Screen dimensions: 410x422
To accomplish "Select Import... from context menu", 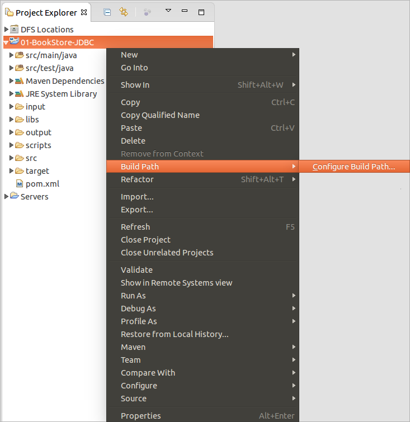I will [203, 197].
